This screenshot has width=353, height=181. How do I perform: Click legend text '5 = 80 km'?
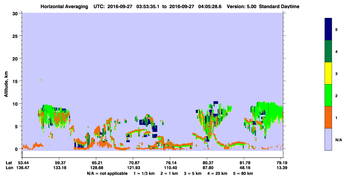243,173
